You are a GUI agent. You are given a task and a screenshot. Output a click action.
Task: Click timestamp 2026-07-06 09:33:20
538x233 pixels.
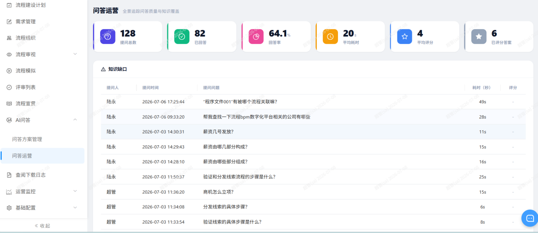(163, 117)
